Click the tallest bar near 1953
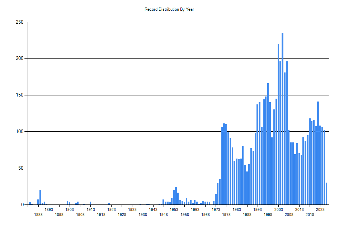The image size is (339, 226). pos(176,196)
